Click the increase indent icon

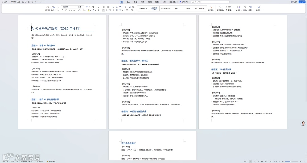point(117,7)
